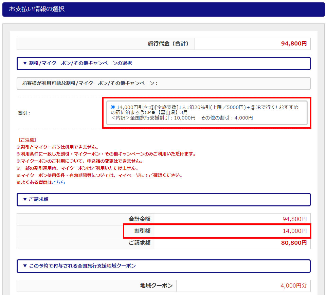Click the ＜内訳＞ breakdown text of the discount

point(182,118)
